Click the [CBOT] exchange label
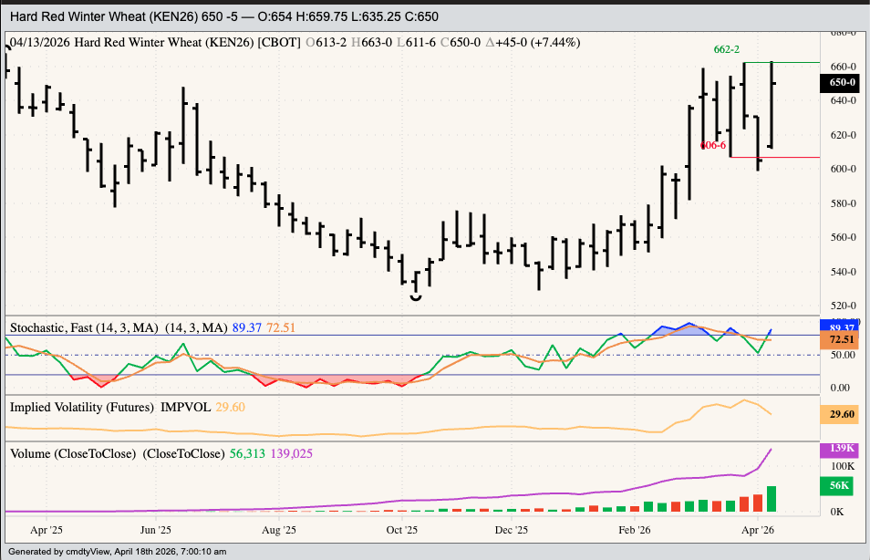 click(x=279, y=42)
